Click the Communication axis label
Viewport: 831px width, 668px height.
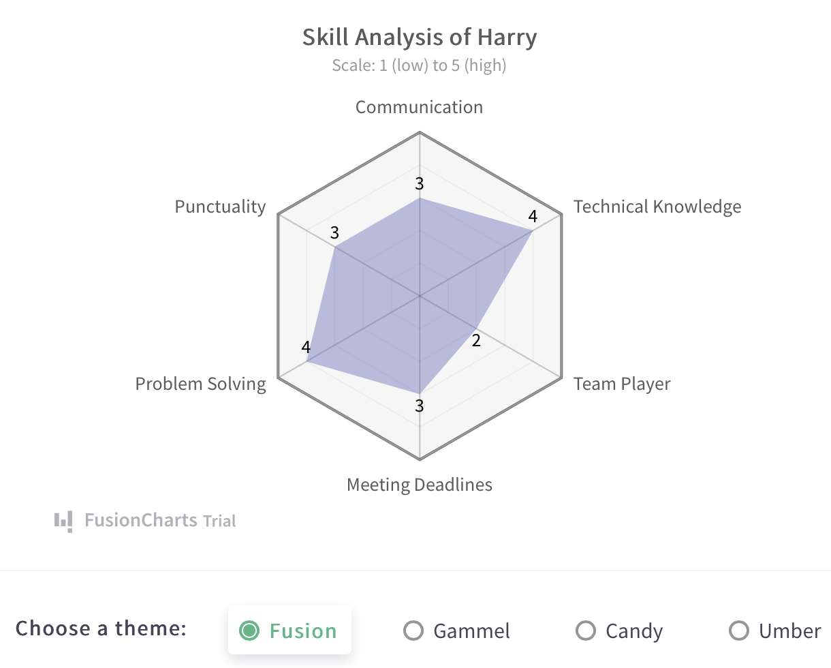[x=419, y=107]
